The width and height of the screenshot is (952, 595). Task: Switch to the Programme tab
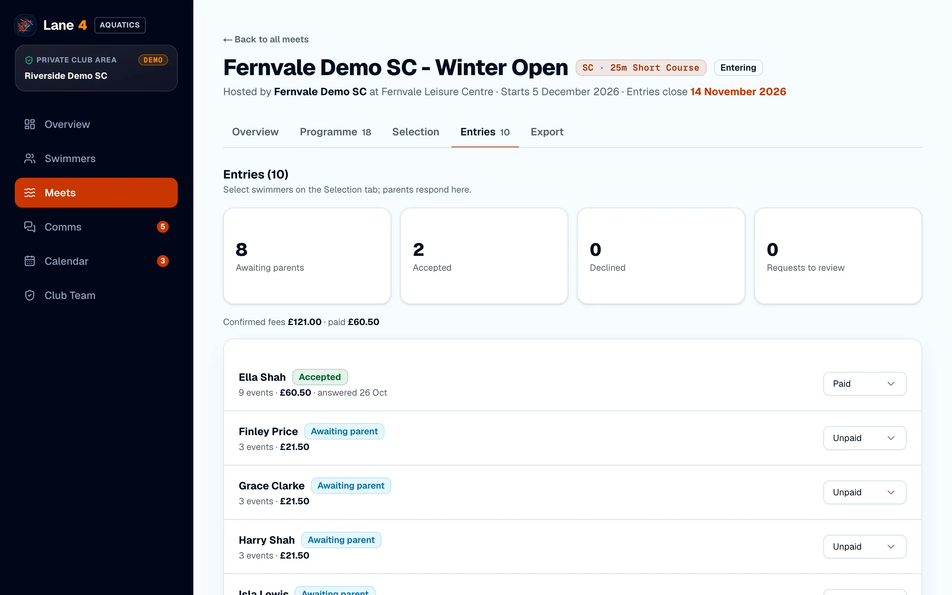point(335,132)
